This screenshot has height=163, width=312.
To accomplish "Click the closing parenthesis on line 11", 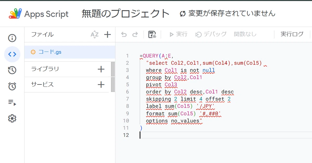I will (x=141, y=128).
